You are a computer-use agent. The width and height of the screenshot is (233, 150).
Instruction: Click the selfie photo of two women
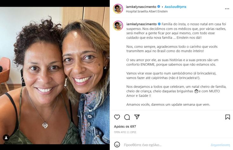55,75
